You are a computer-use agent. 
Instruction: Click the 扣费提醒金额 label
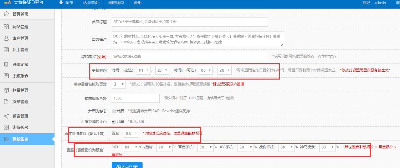pos(96,98)
